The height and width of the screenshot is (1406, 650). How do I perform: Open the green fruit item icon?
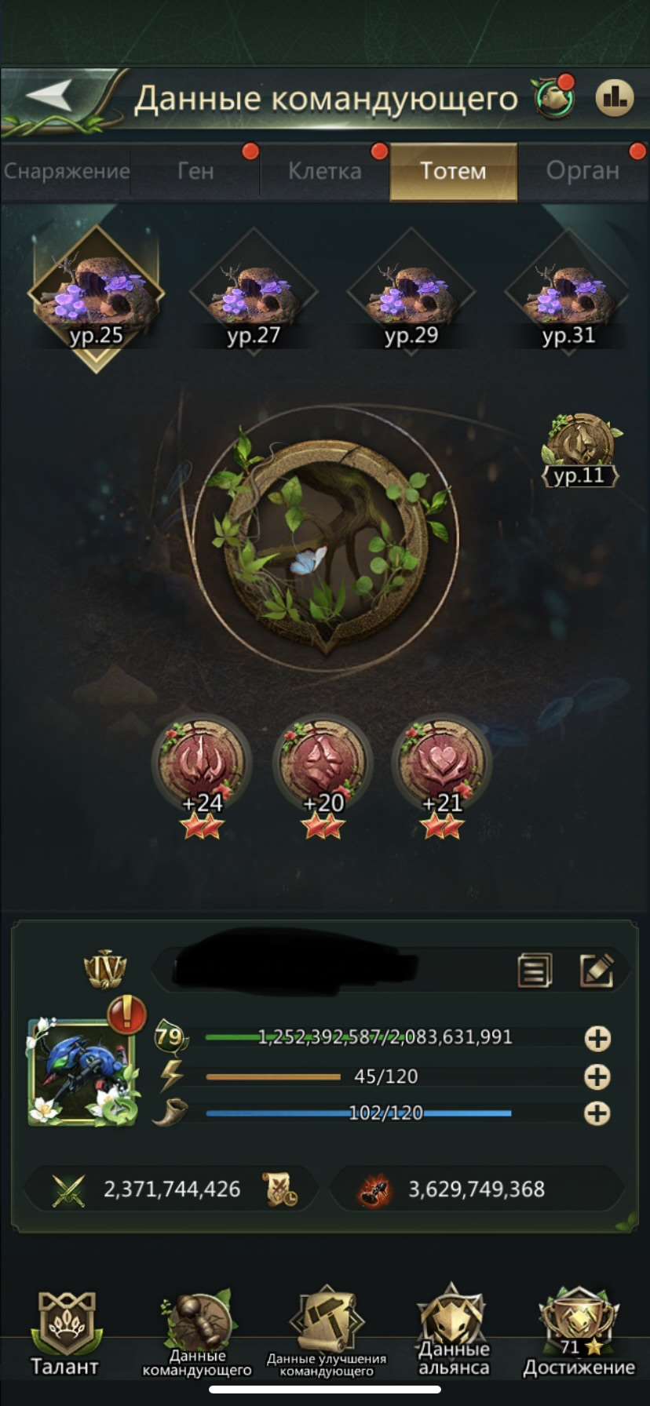pyautogui.click(x=555, y=97)
